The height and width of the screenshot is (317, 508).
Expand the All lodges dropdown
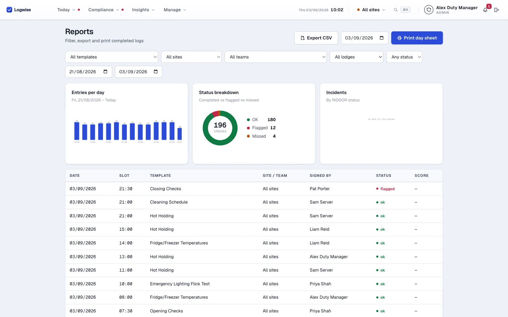357,57
